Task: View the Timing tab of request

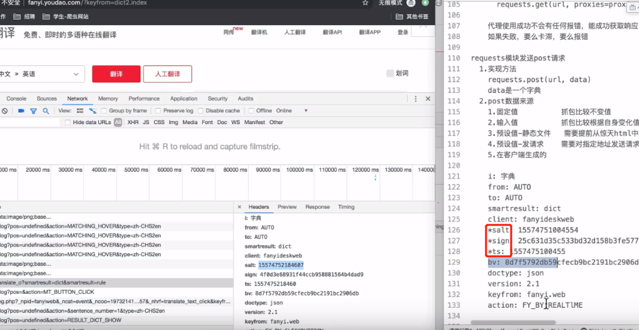Action: point(346,207)
